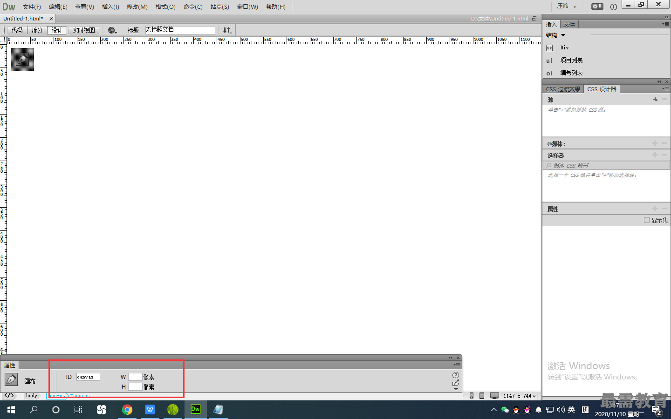Collapse the properties panel double arrows

451,358
